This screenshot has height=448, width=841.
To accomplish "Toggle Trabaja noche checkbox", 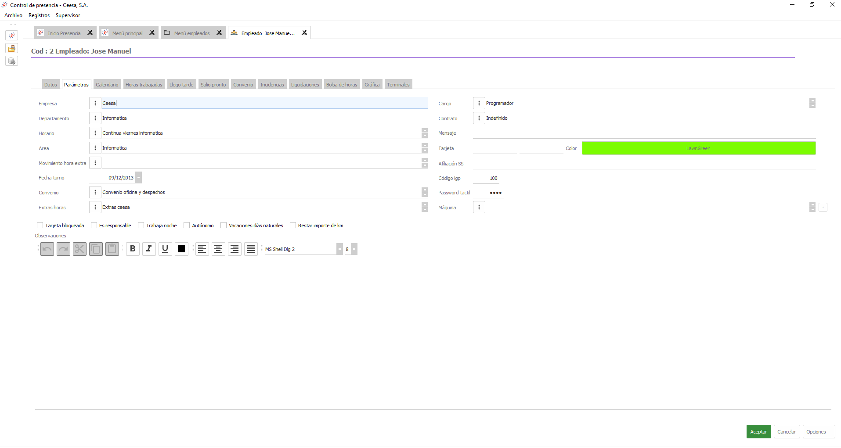I will [141, 225].
